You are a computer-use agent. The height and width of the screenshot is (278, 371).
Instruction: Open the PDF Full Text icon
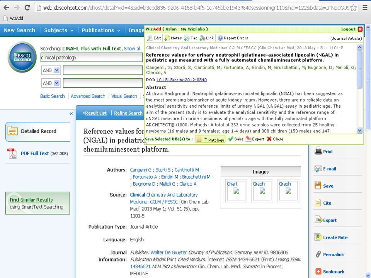(x=12, y=153)
